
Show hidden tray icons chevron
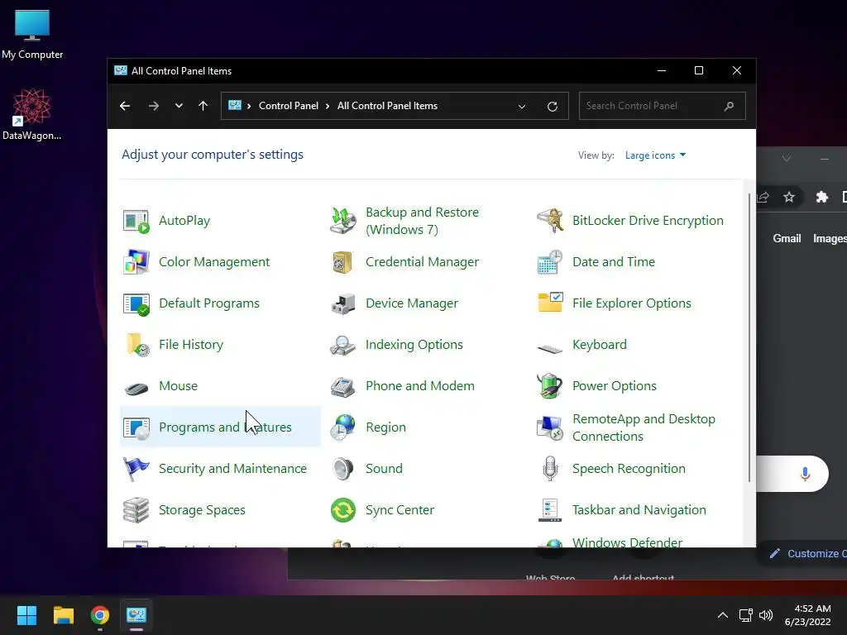[x=723, y=615]
